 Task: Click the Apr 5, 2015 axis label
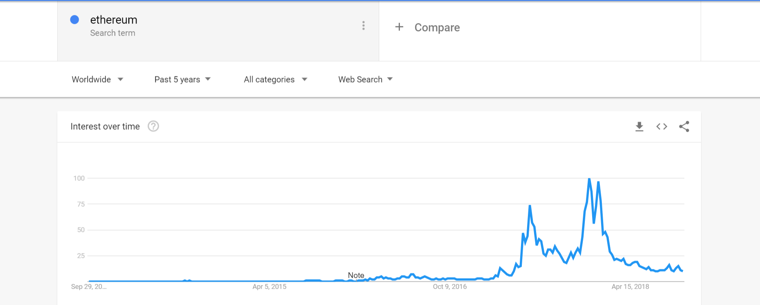pyautogui.click(x=269, y=287)
